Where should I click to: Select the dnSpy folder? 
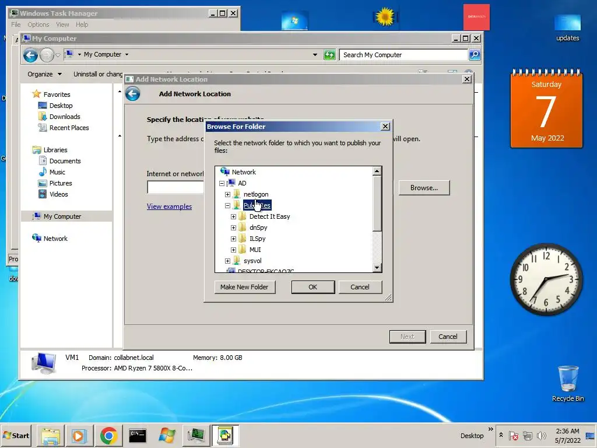point(258,228)
